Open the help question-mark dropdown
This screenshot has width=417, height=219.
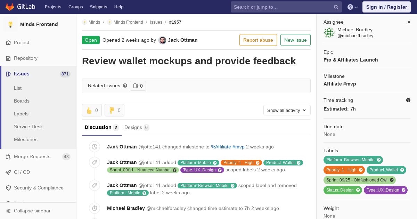tap(353, 7)
